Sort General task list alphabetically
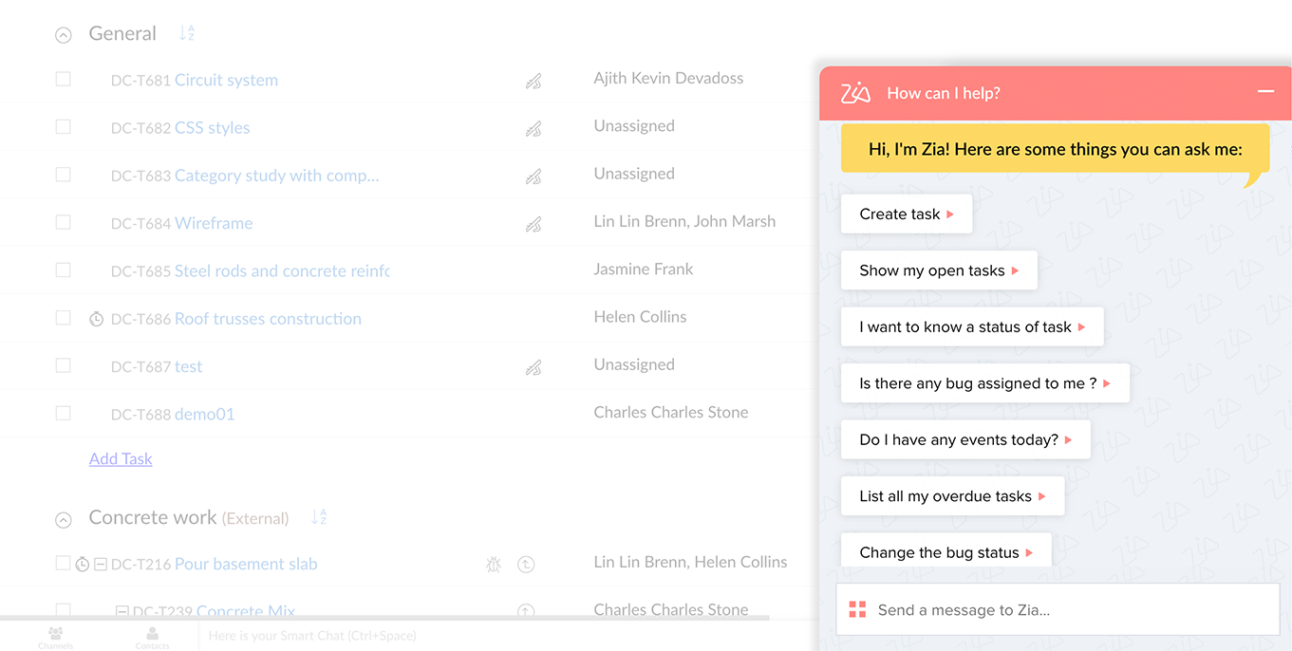The width and height of the screenshot is (1292, 651). tap(187, 33)
